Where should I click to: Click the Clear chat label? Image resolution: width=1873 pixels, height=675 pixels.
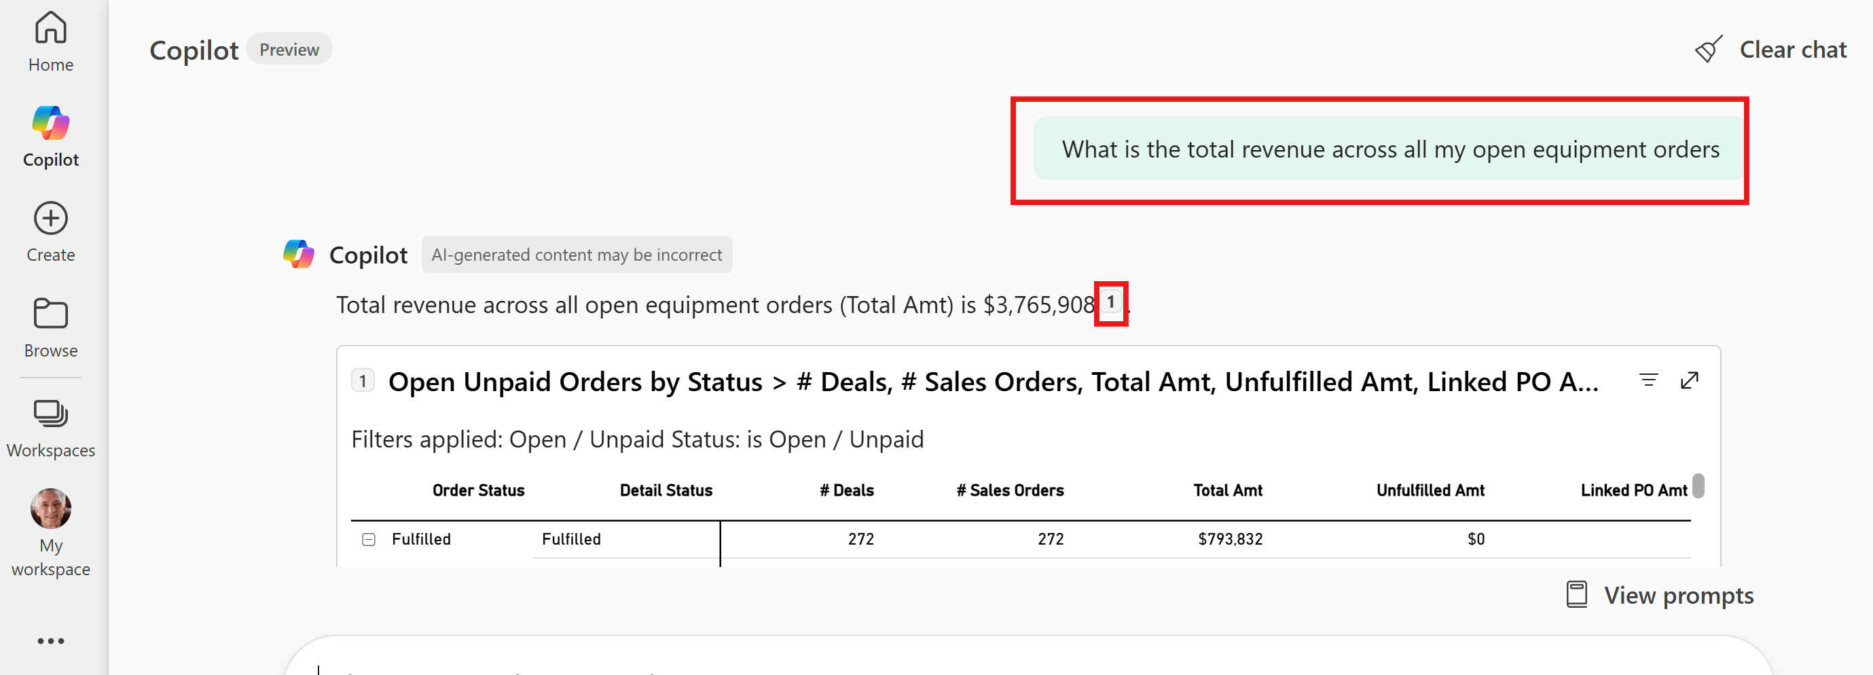(1792, 50)
